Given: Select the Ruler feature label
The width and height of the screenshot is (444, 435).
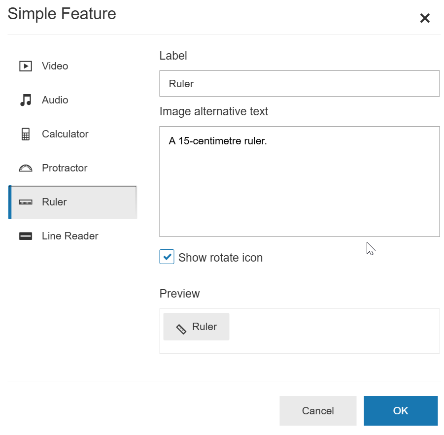Looking at the screenshot, I should [54, 202].
